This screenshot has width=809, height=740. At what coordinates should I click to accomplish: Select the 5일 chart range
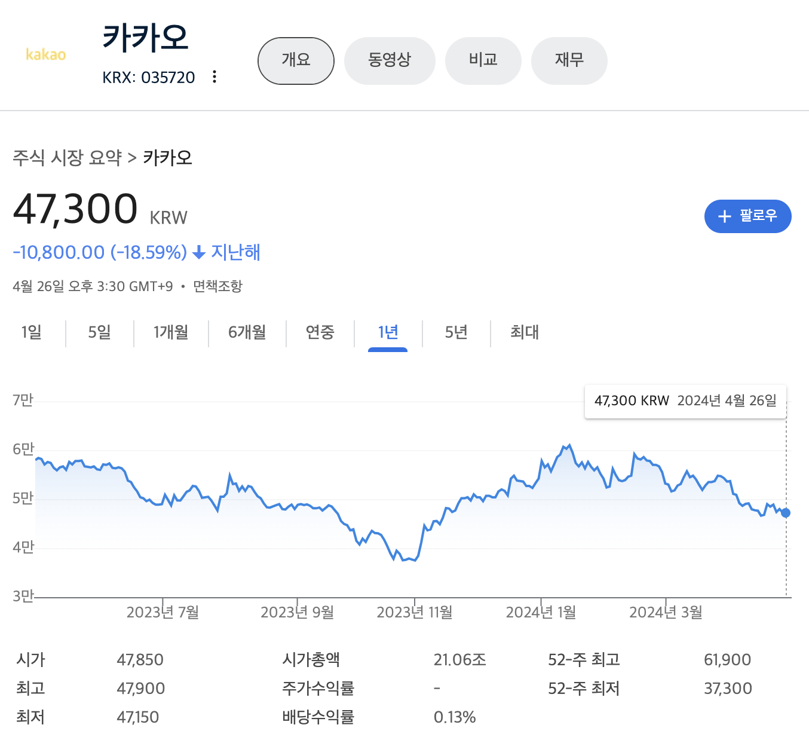tap(100, 332)
